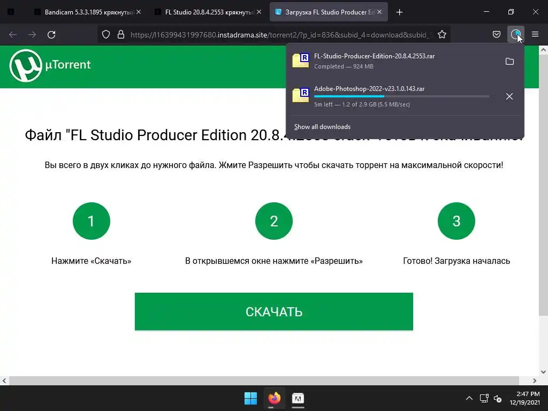Viewport: 548px width, 411px height.
Task: Open network status tray icon
Action: tap(484, 398)
